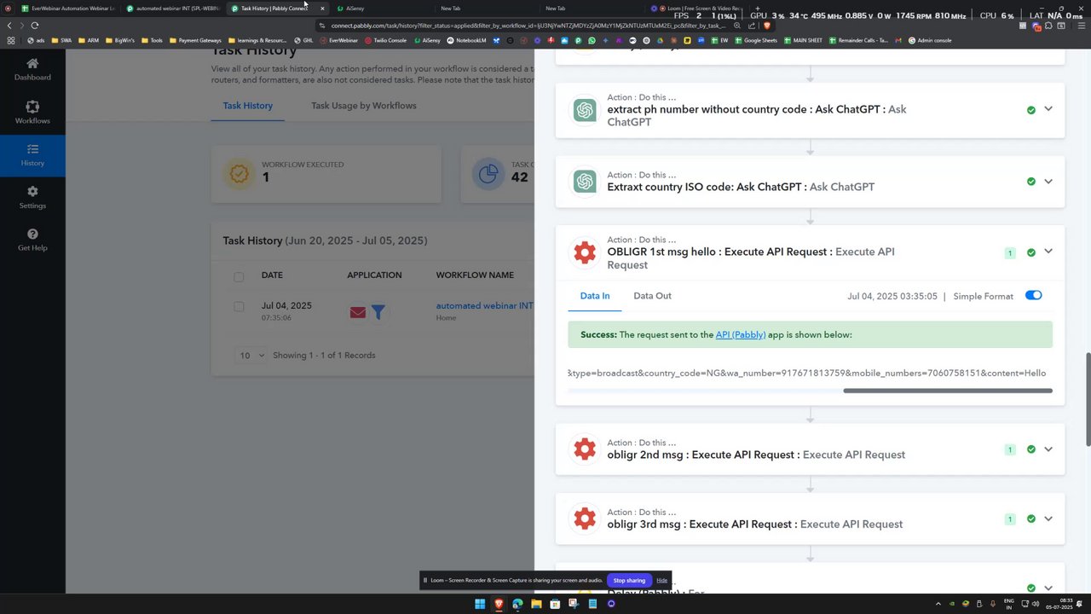Image resolution: width=1091 pixels, height=614 pixels.
Task: Open the Payment Gateways bookmark folder
Action: [x=195, y=40]
